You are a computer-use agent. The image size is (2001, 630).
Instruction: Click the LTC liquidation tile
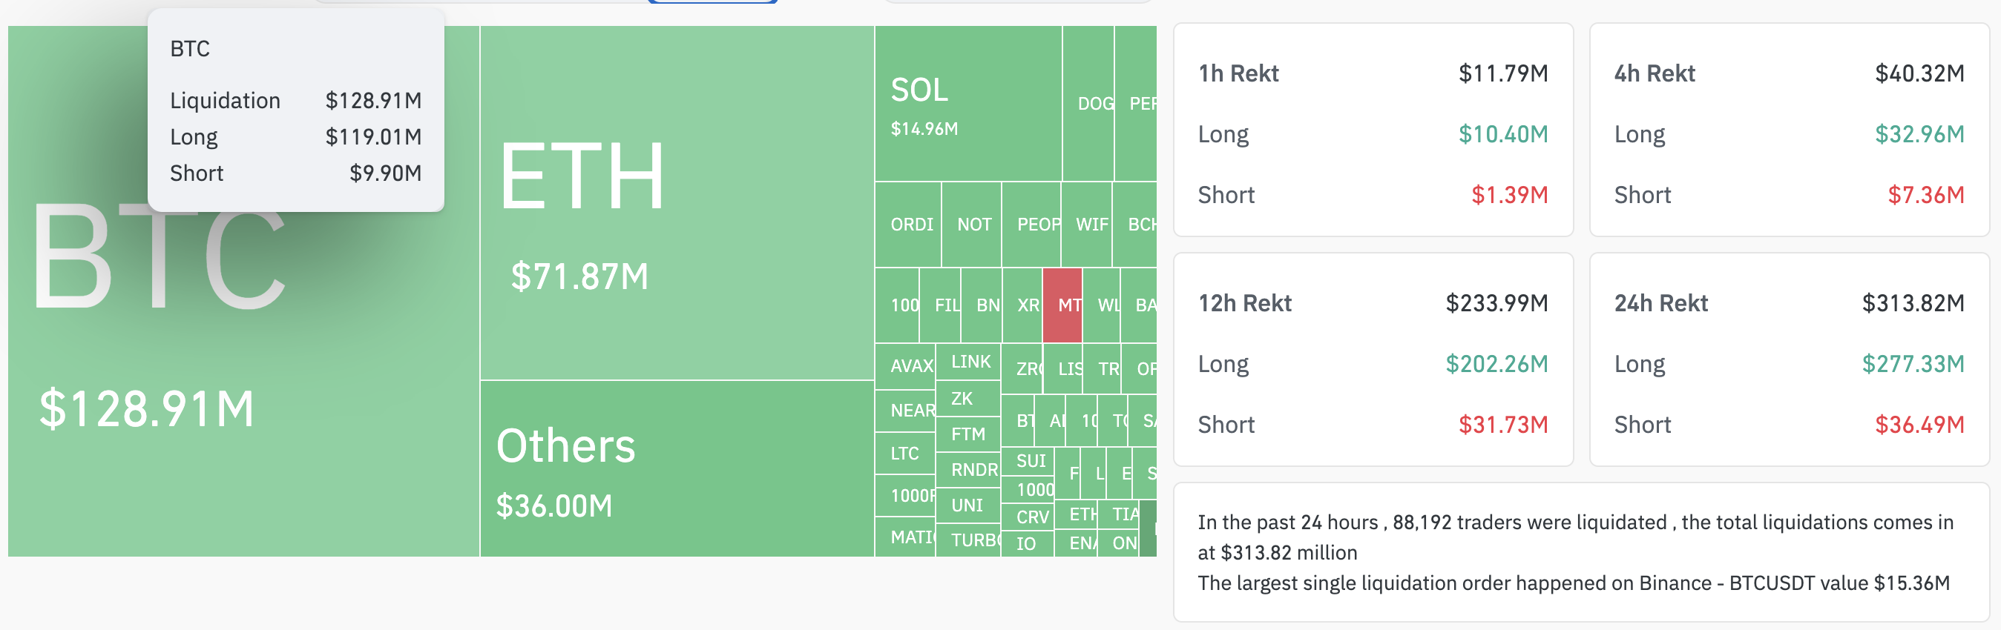905,453
